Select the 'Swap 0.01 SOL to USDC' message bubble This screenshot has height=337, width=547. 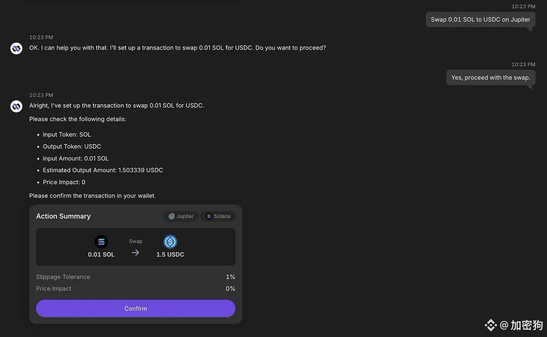click(480, 20)
